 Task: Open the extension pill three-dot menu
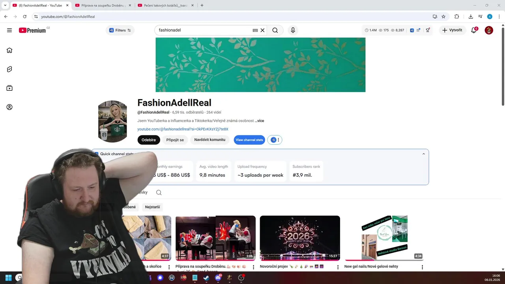pyautogui.click(x=279, y=140)
